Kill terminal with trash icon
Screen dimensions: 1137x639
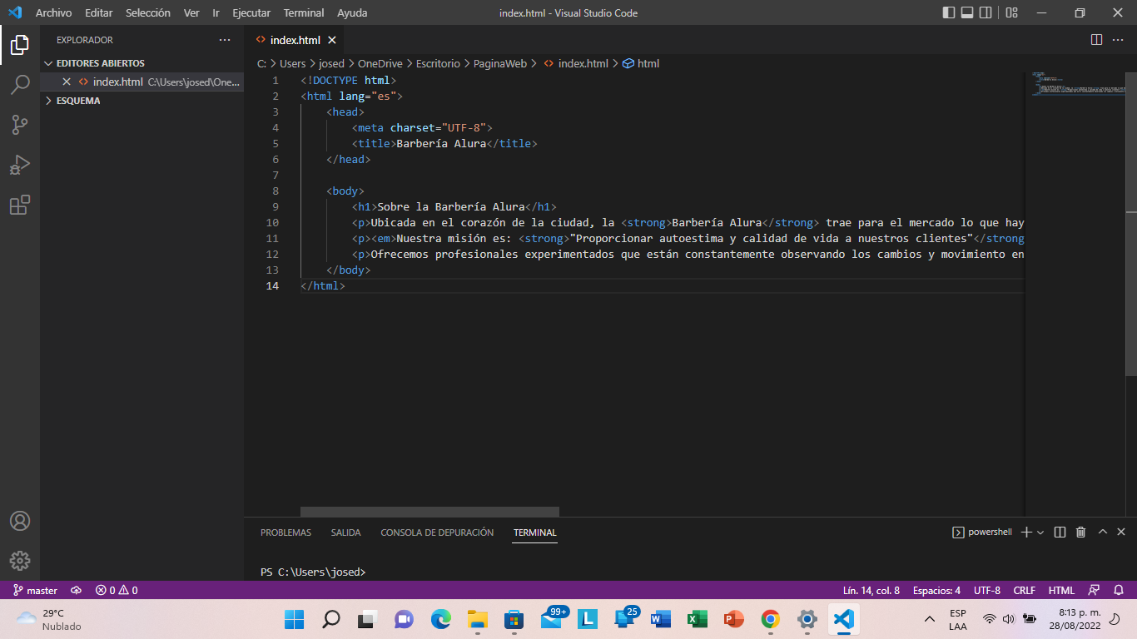tap(1080, 532)
